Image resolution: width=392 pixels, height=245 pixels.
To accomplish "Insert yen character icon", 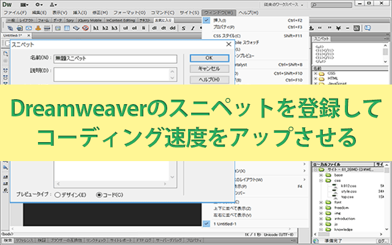I will coord(339,28).
